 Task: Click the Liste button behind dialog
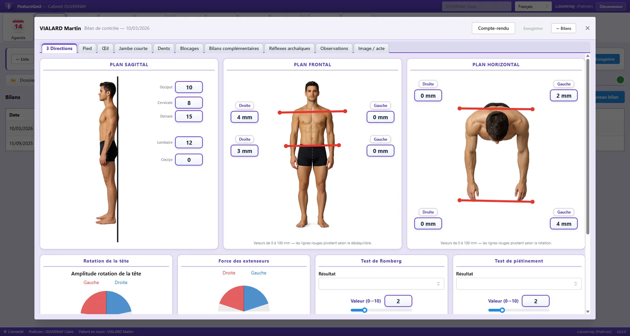click(x=22, y=59)
